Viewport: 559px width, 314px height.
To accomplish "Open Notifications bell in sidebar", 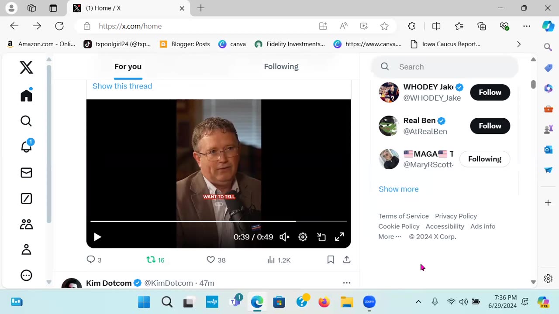I will coord(26,146).
